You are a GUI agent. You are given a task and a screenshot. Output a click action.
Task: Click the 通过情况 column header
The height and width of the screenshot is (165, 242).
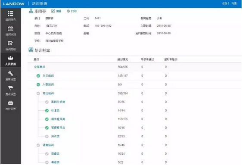(x=123, y=59)
